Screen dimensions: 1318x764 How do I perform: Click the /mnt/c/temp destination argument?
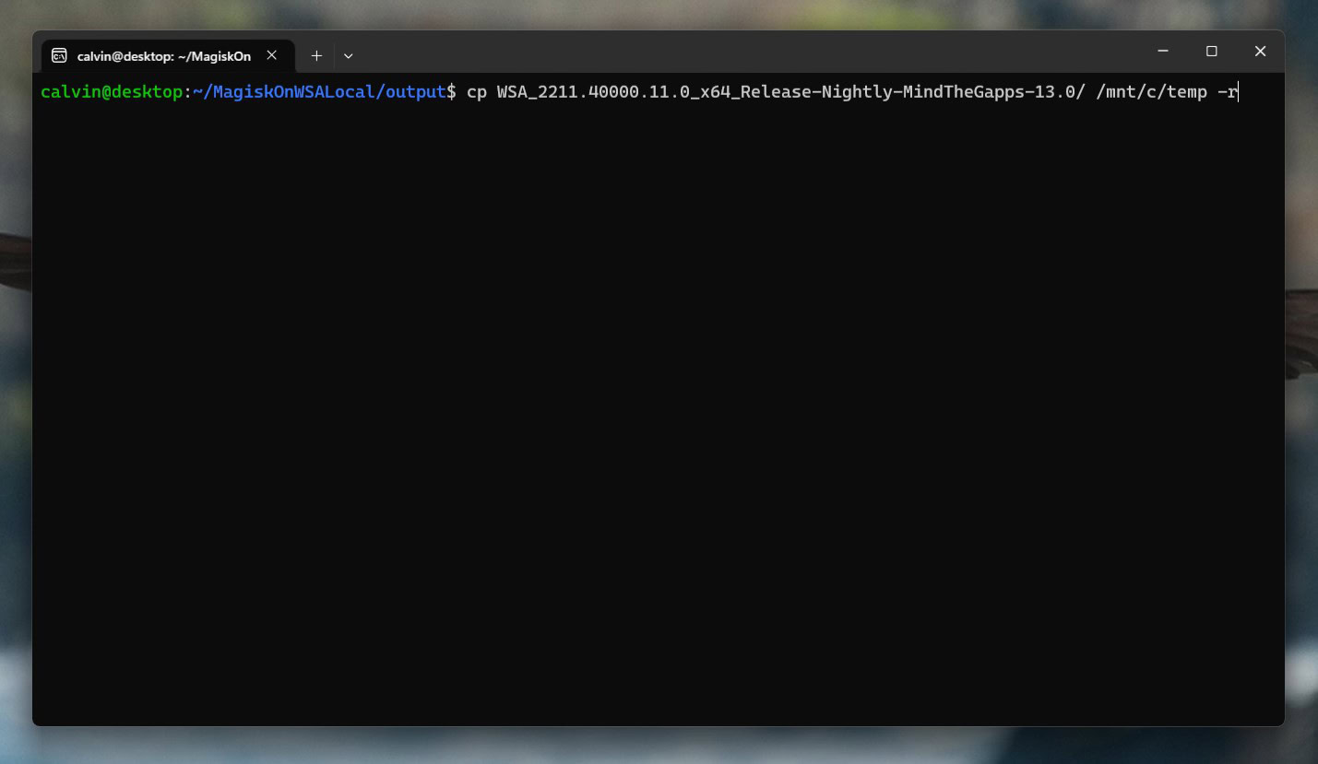(x=1151, y=92)
